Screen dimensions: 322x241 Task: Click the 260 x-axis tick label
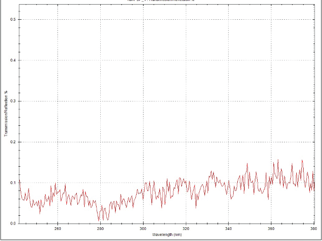pyautogui.click(x=58, y=229)
